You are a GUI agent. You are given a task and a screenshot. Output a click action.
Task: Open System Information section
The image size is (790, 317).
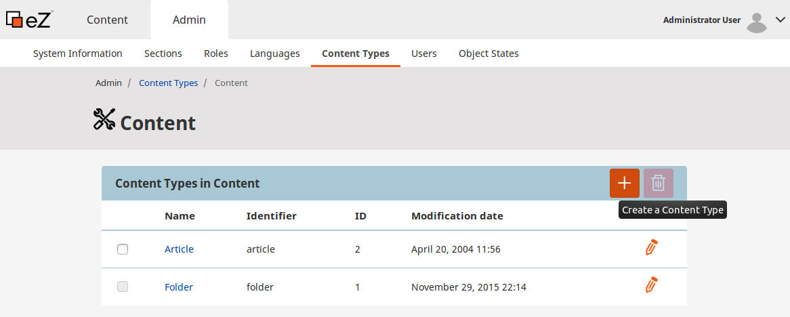pyautogui.click(x=78, y=54)
